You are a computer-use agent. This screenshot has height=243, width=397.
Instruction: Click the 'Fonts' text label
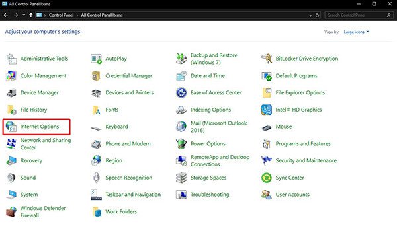point(112,110)
